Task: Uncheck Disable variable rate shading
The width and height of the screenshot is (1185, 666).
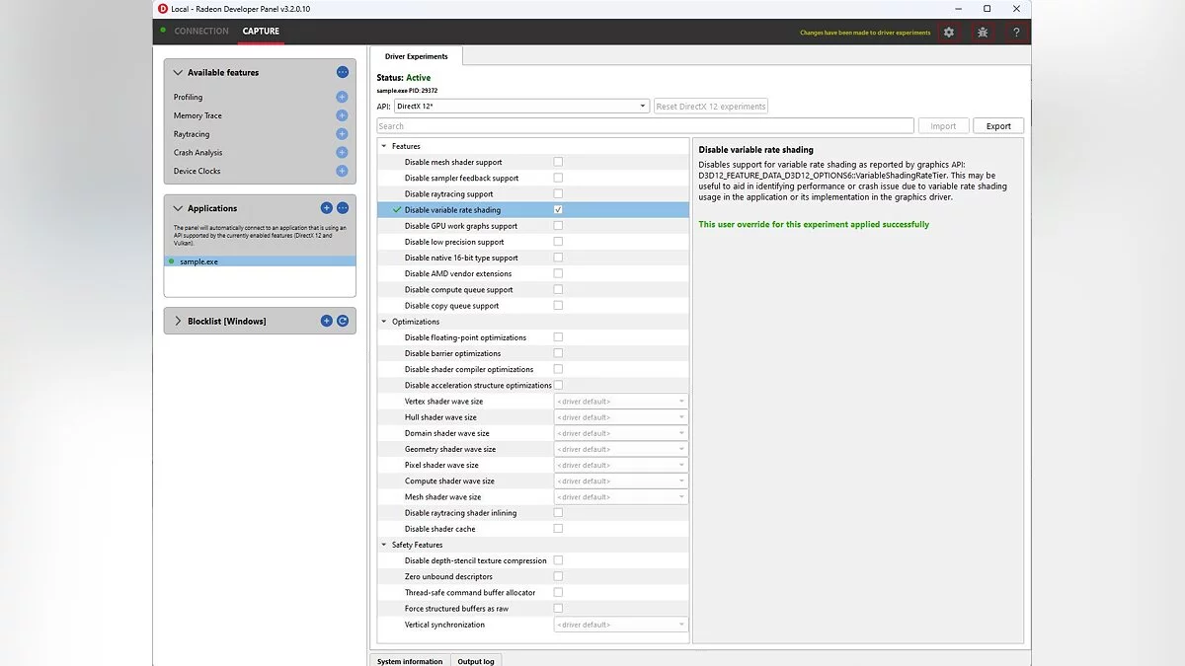Action: click(x=558, y=210)
